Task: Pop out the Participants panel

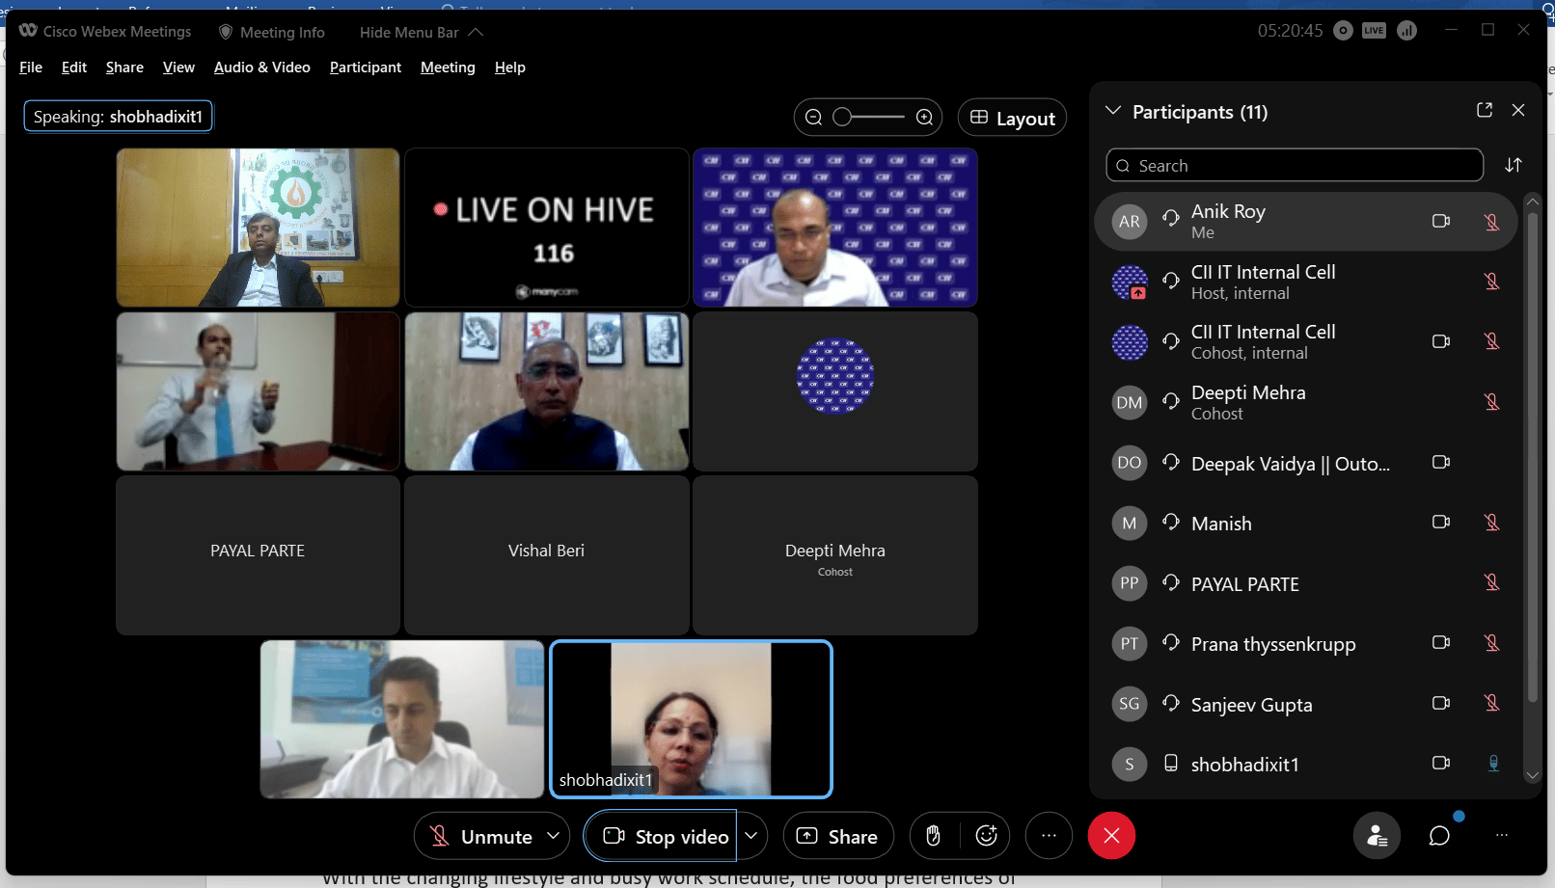Action: coord(1485,111)
